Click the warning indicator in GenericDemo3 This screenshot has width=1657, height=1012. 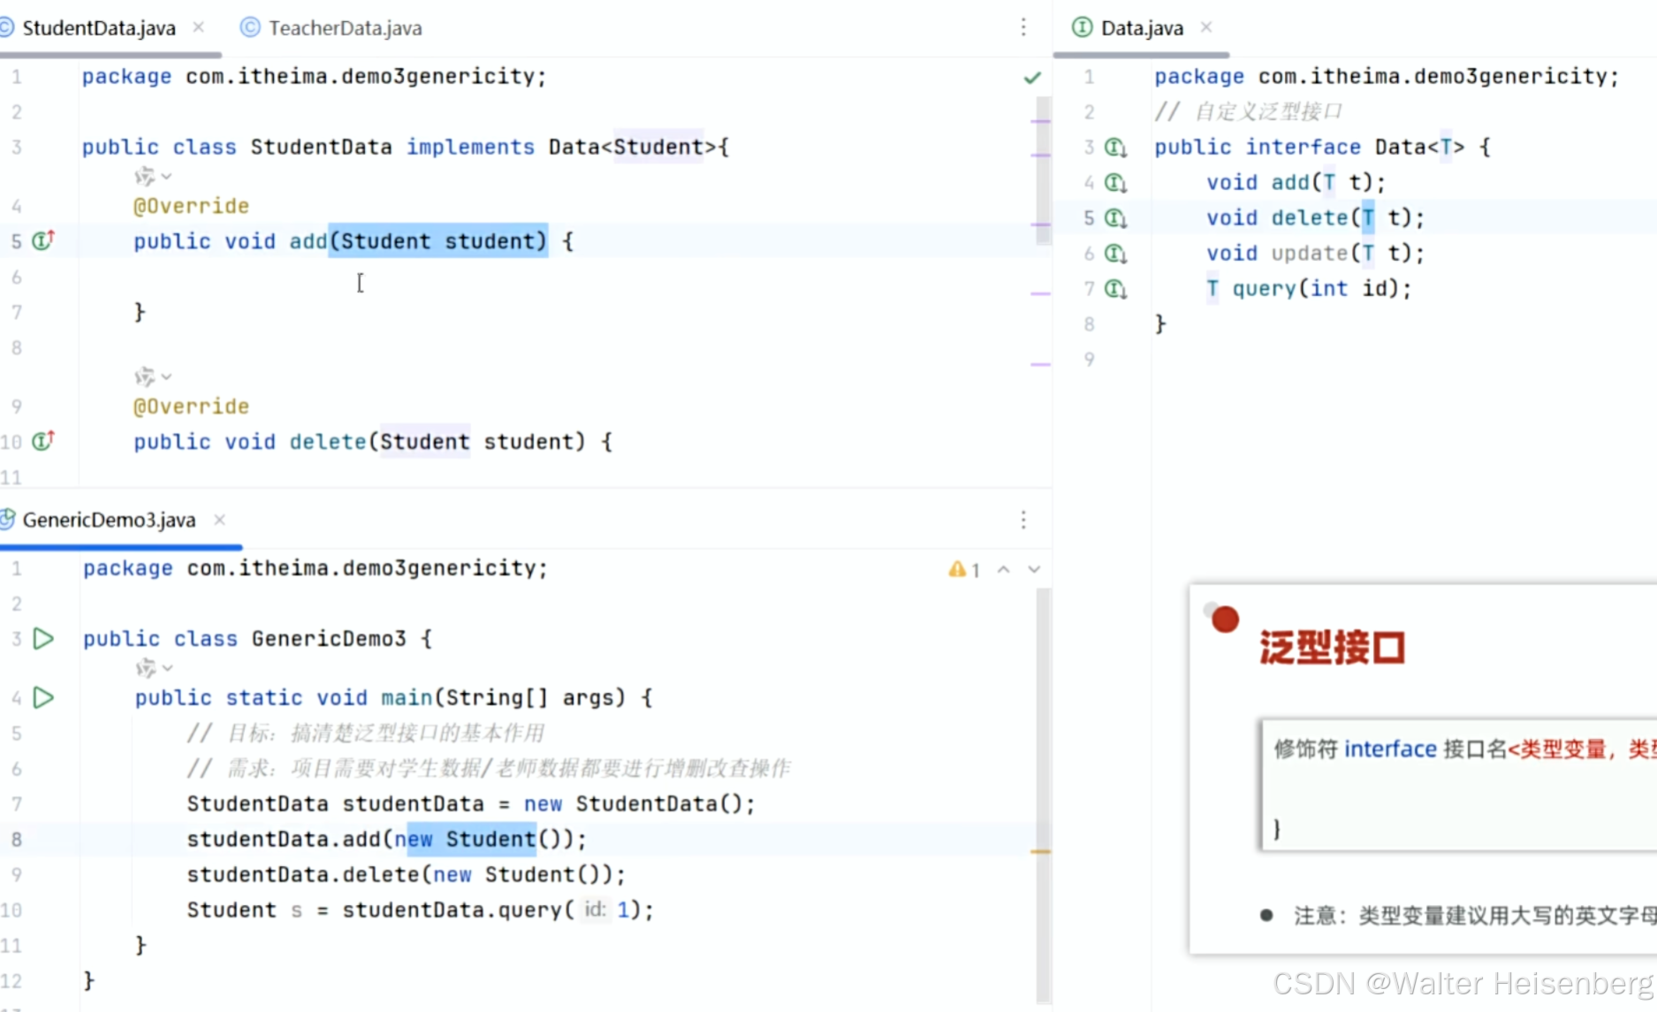pos(964,570)
